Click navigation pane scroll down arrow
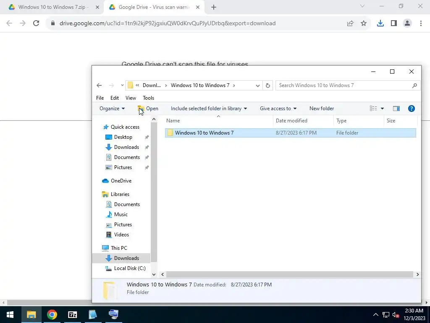Screen dimensions: 430x323 coord(154,274)
